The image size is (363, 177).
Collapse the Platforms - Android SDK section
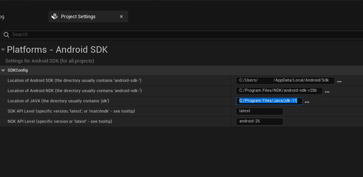pos(3,50)
